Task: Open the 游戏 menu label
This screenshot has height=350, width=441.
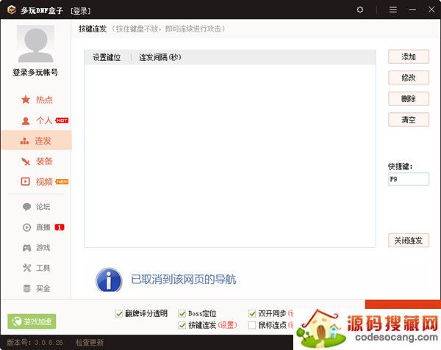Action: pyautogui.click(x=43, y=247)
